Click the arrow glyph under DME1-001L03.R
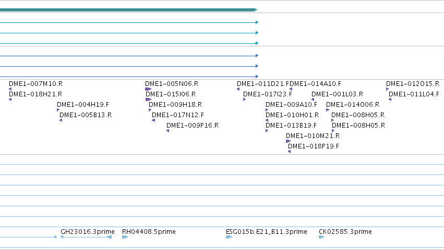The width and height of the screenshot is (444, 250). tap(313, 99)
